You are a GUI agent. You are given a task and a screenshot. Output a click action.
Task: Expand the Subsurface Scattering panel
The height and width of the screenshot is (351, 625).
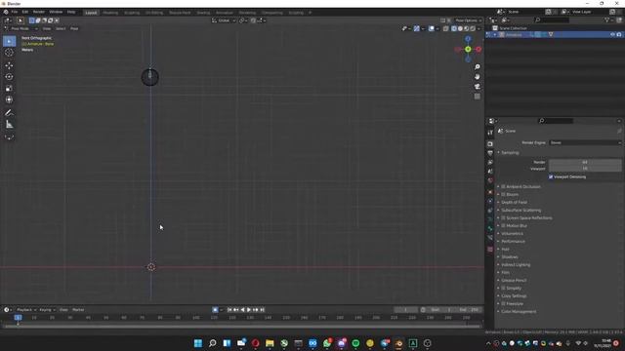click(521, 211)
